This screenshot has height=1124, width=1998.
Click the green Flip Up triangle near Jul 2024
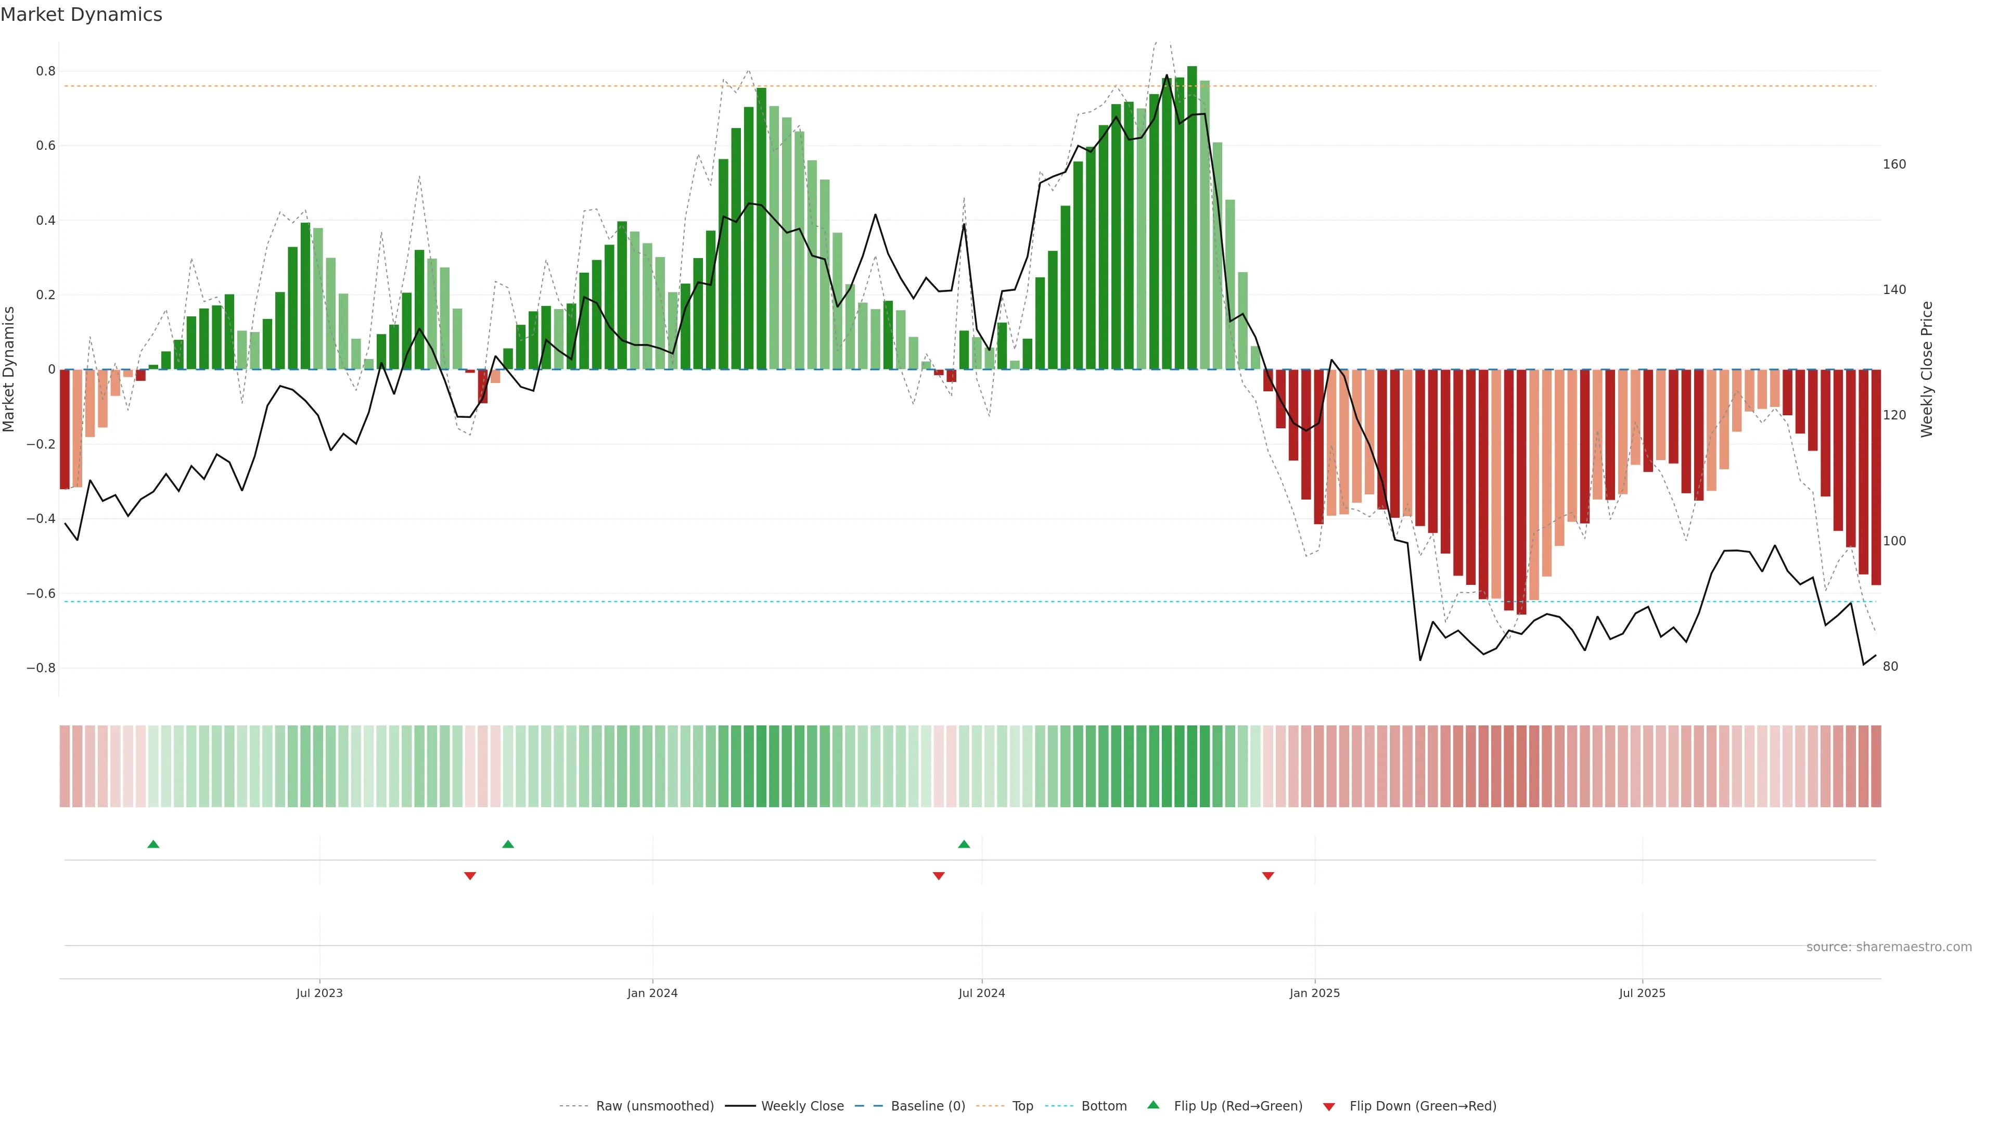tap(964, 844)
